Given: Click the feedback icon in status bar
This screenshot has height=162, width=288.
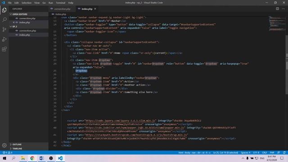Looking at the screenshot, I should point(279,153).
